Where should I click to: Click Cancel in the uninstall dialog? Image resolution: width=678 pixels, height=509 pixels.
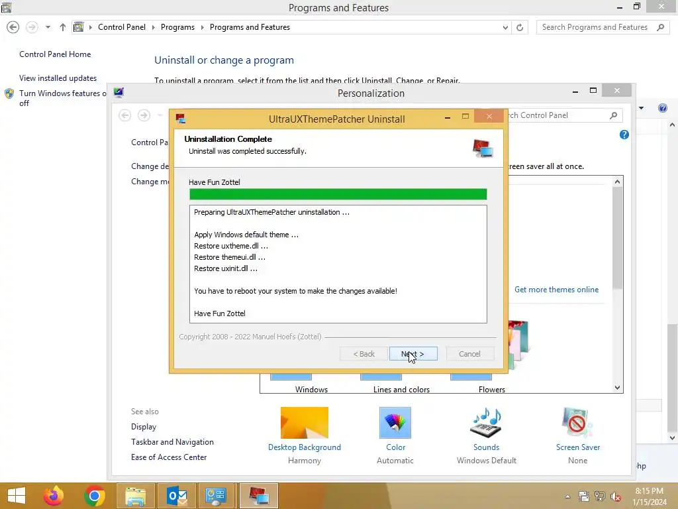pyautogui.click(x=469, y=354)
